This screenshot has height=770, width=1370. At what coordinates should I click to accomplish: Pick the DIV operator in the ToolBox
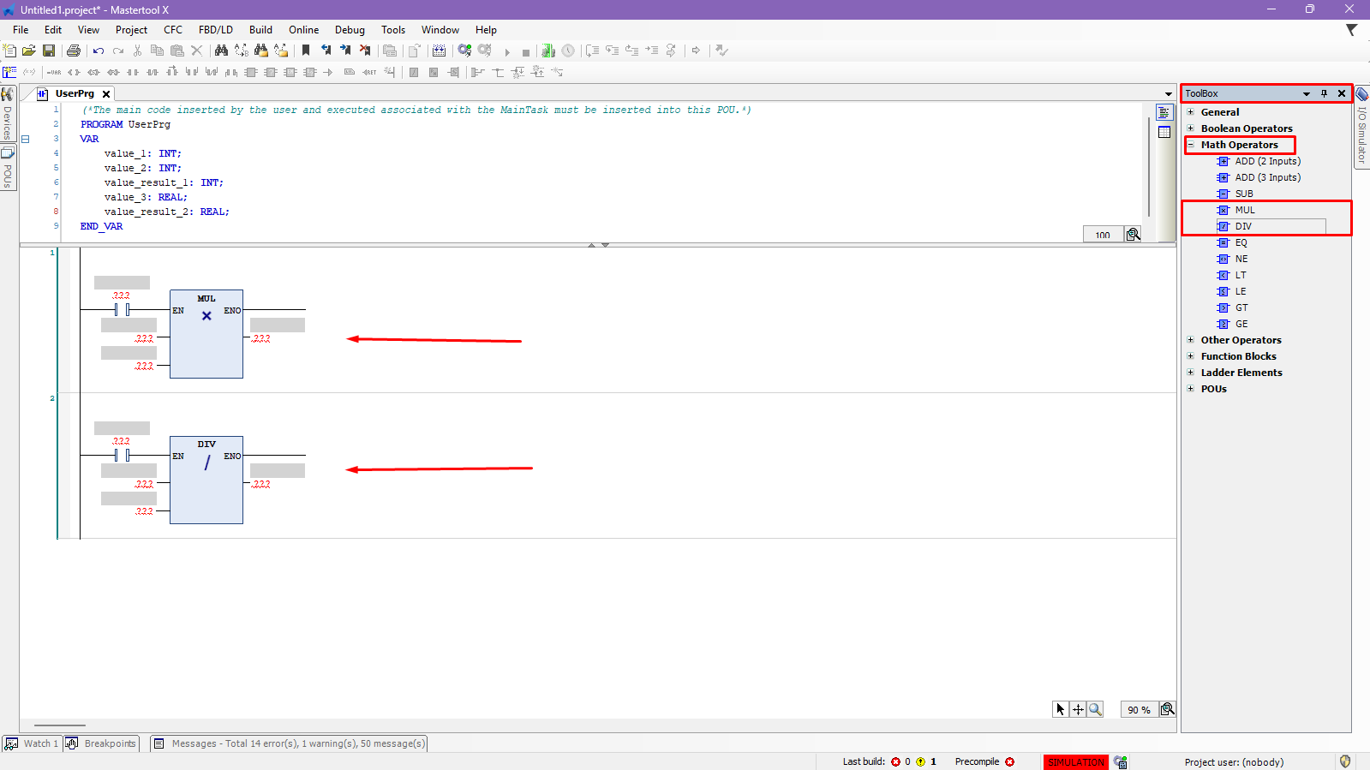(x=1243, y=226)
